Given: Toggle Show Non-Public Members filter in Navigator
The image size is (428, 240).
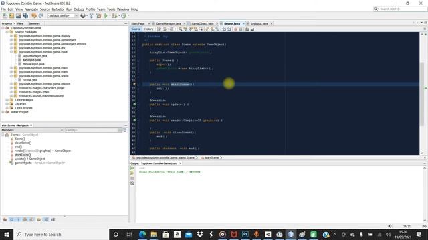Looking at the screenshot, I should point(25,219).
